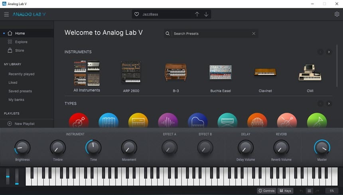Click the main content vertical scrollbar

click(x=337, y=66)
